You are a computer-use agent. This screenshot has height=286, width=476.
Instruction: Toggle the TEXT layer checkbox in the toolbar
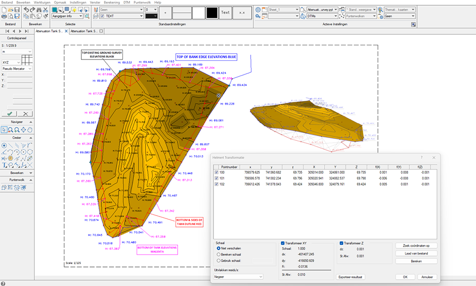click(x=102, y=16)
